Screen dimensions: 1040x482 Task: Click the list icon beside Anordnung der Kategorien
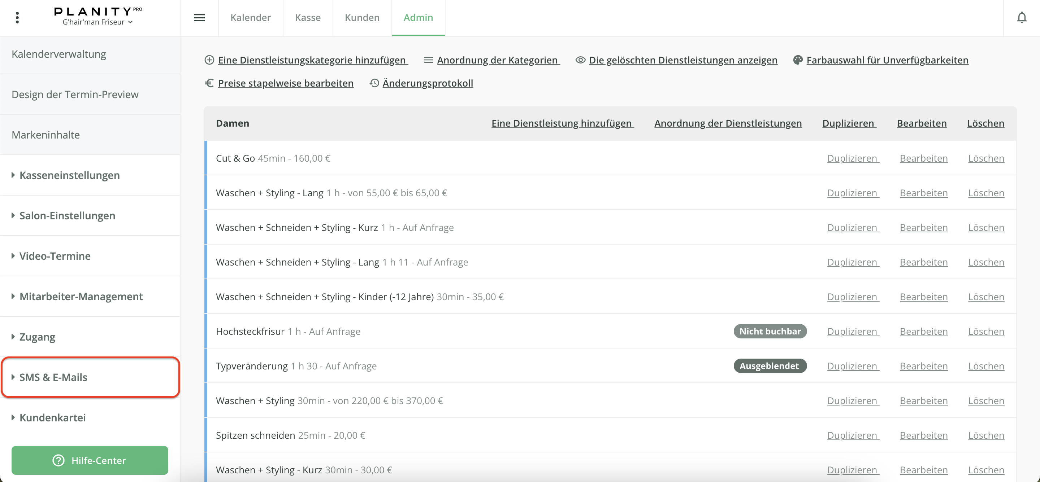click(x=428, y=60)
